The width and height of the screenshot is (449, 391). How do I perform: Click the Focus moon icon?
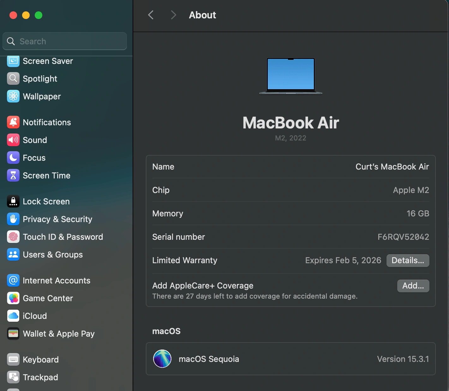(x=13, y=158)
